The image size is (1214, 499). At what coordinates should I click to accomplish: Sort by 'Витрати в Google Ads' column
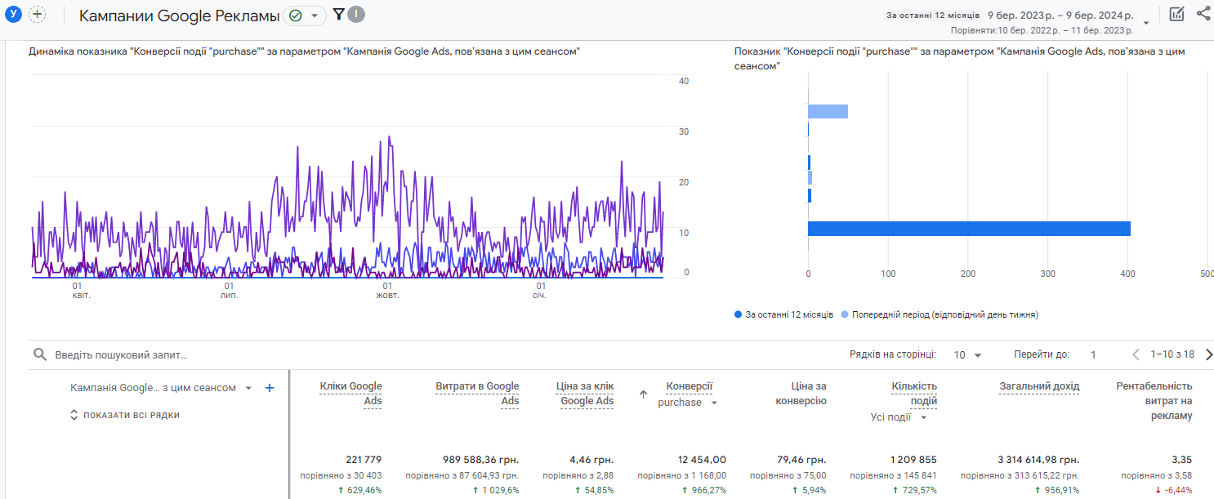[477, 394]
